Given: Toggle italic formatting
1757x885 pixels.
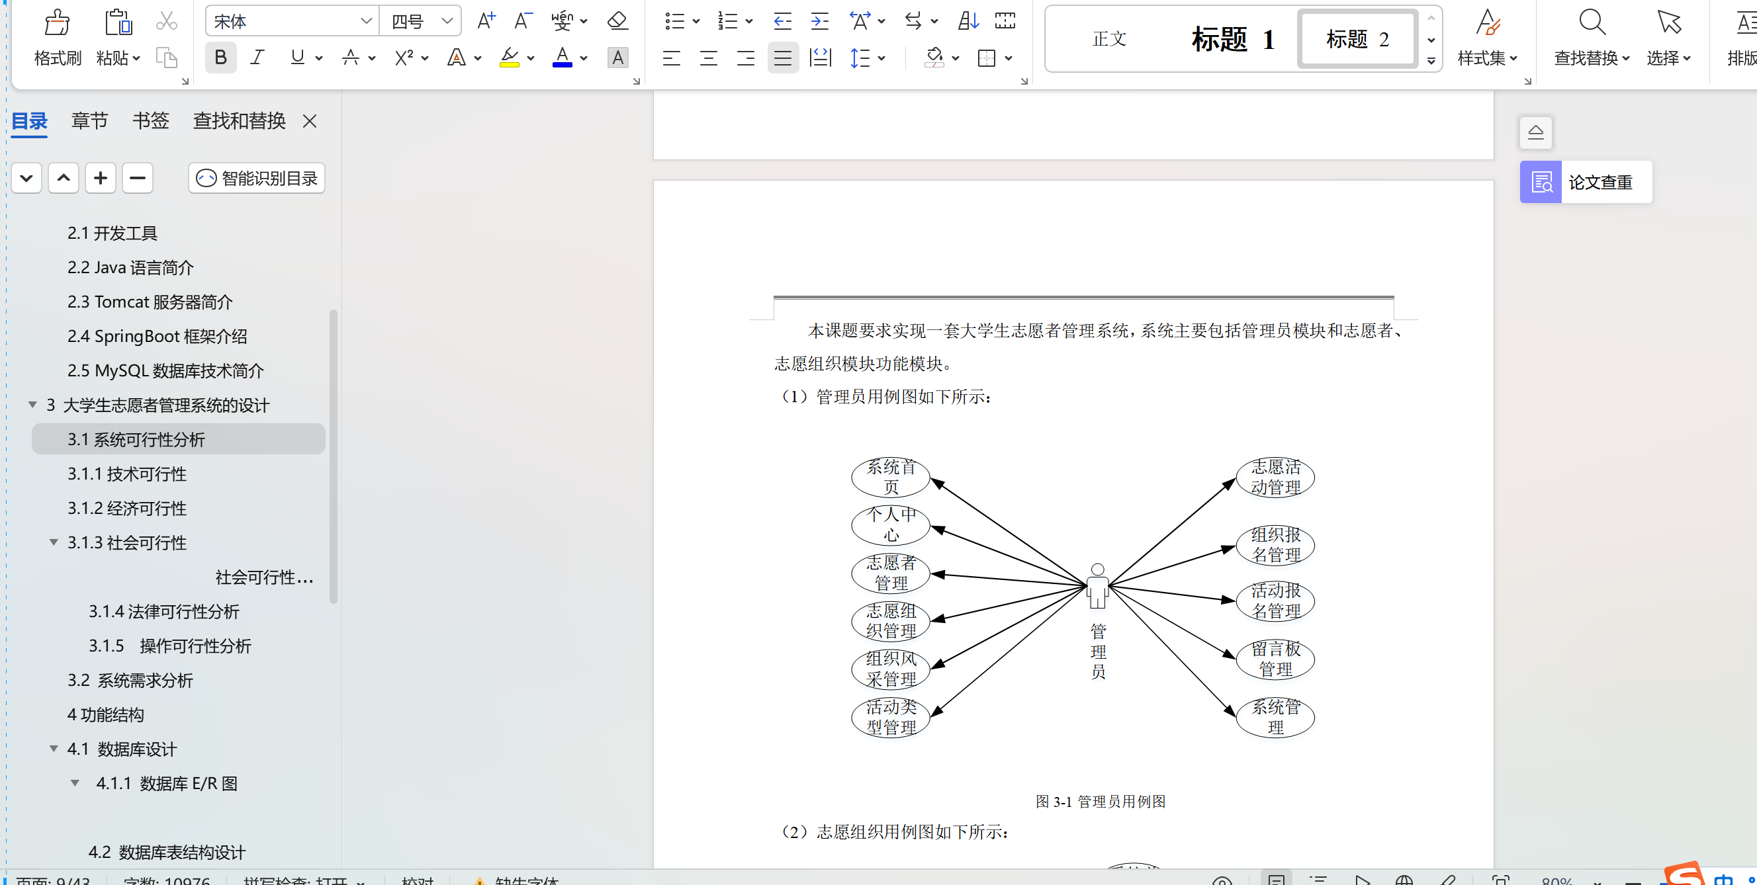Looking at the screenshot, I should click(257, 58).
